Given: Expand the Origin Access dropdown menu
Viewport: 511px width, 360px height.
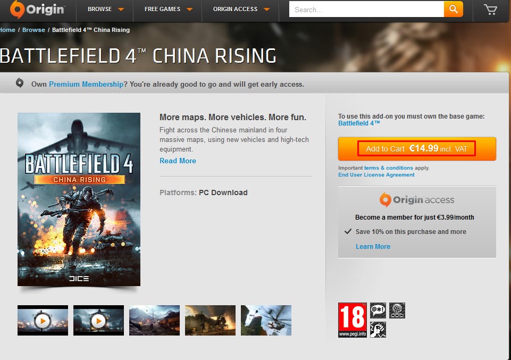Looking at the screenshot, I should (241, 9).
